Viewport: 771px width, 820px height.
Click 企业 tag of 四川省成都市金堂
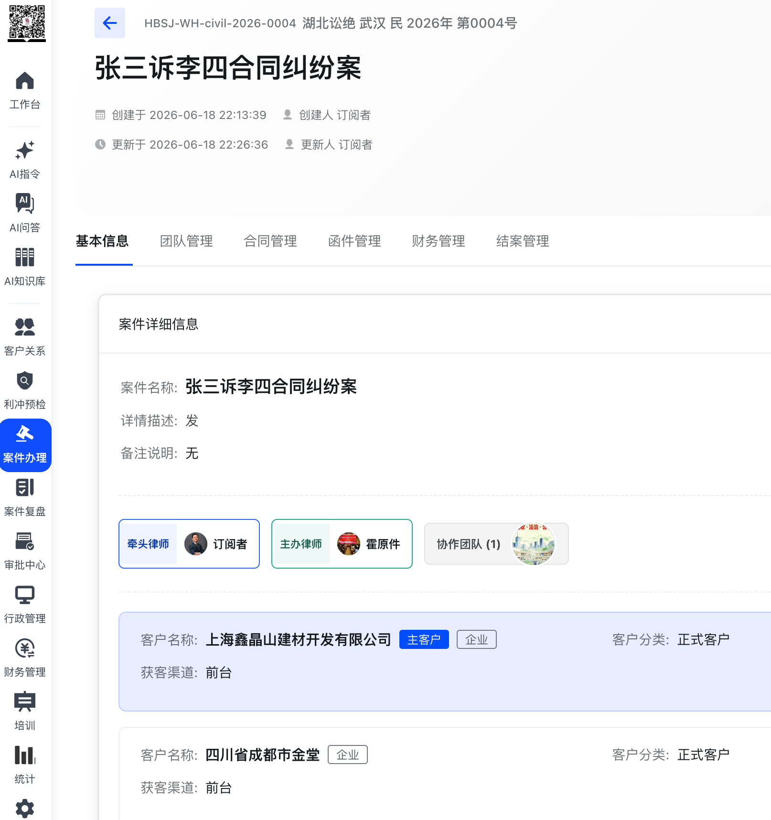coord(348,755)
